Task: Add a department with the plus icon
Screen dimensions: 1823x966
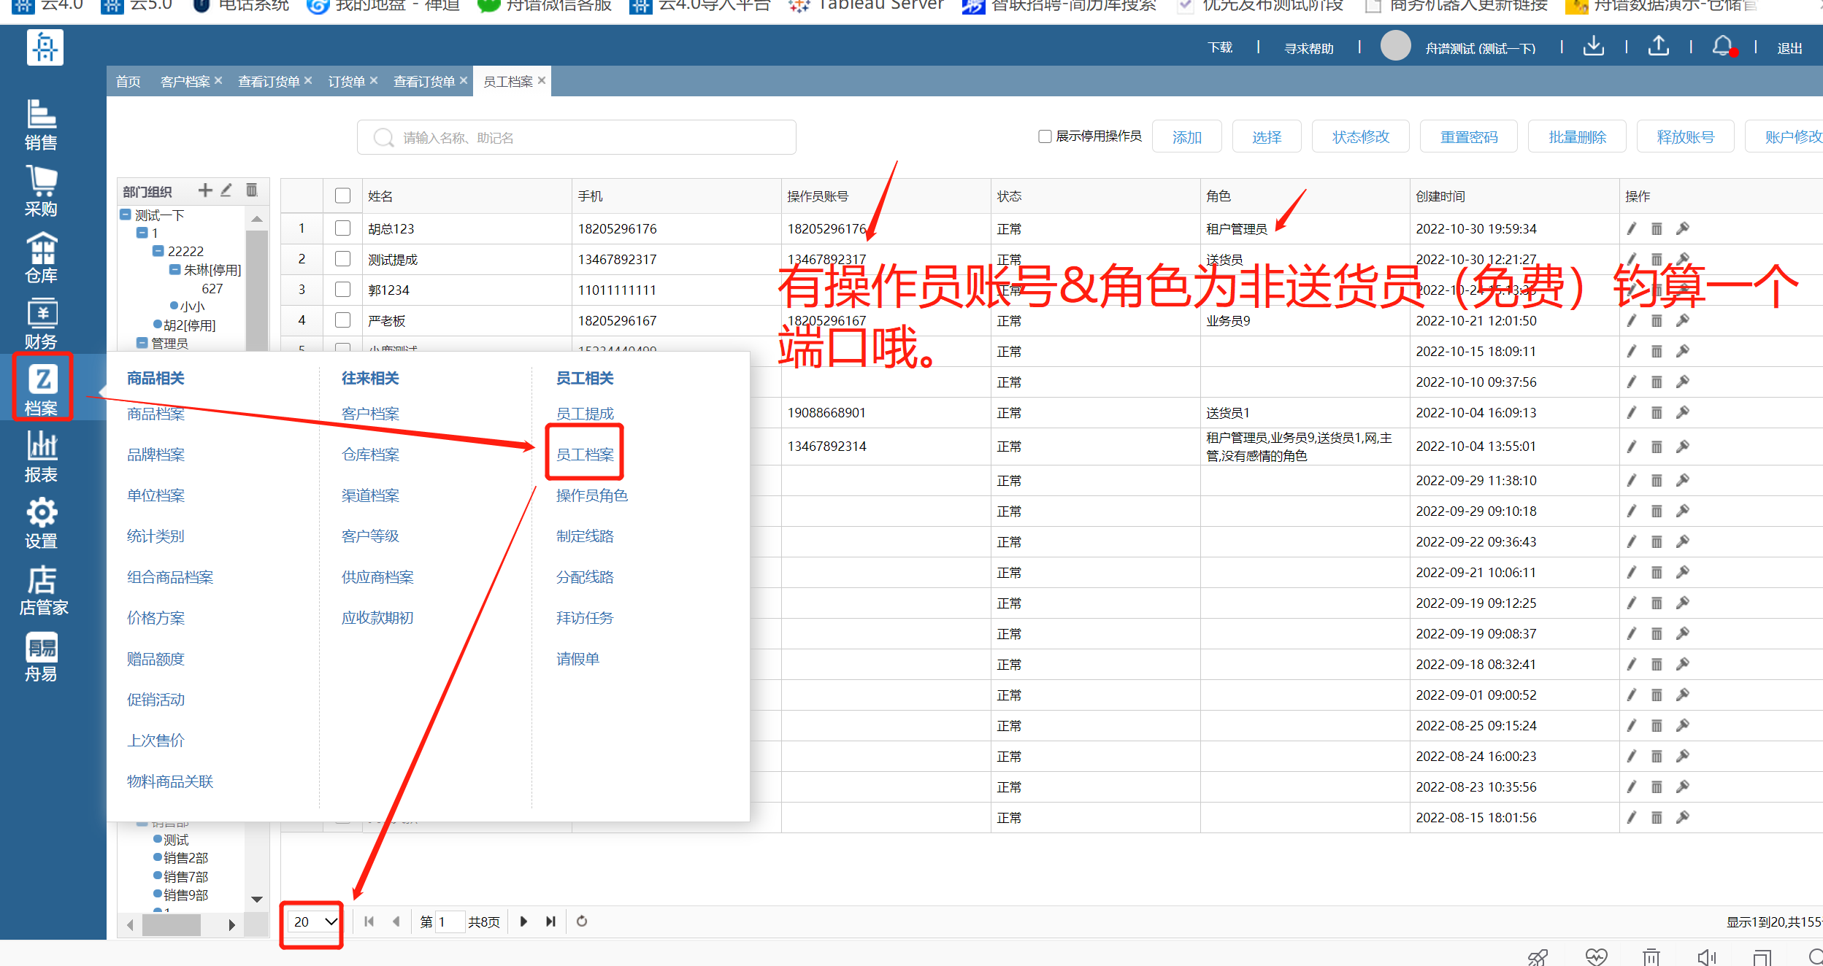Action: [x=205, y=190]
